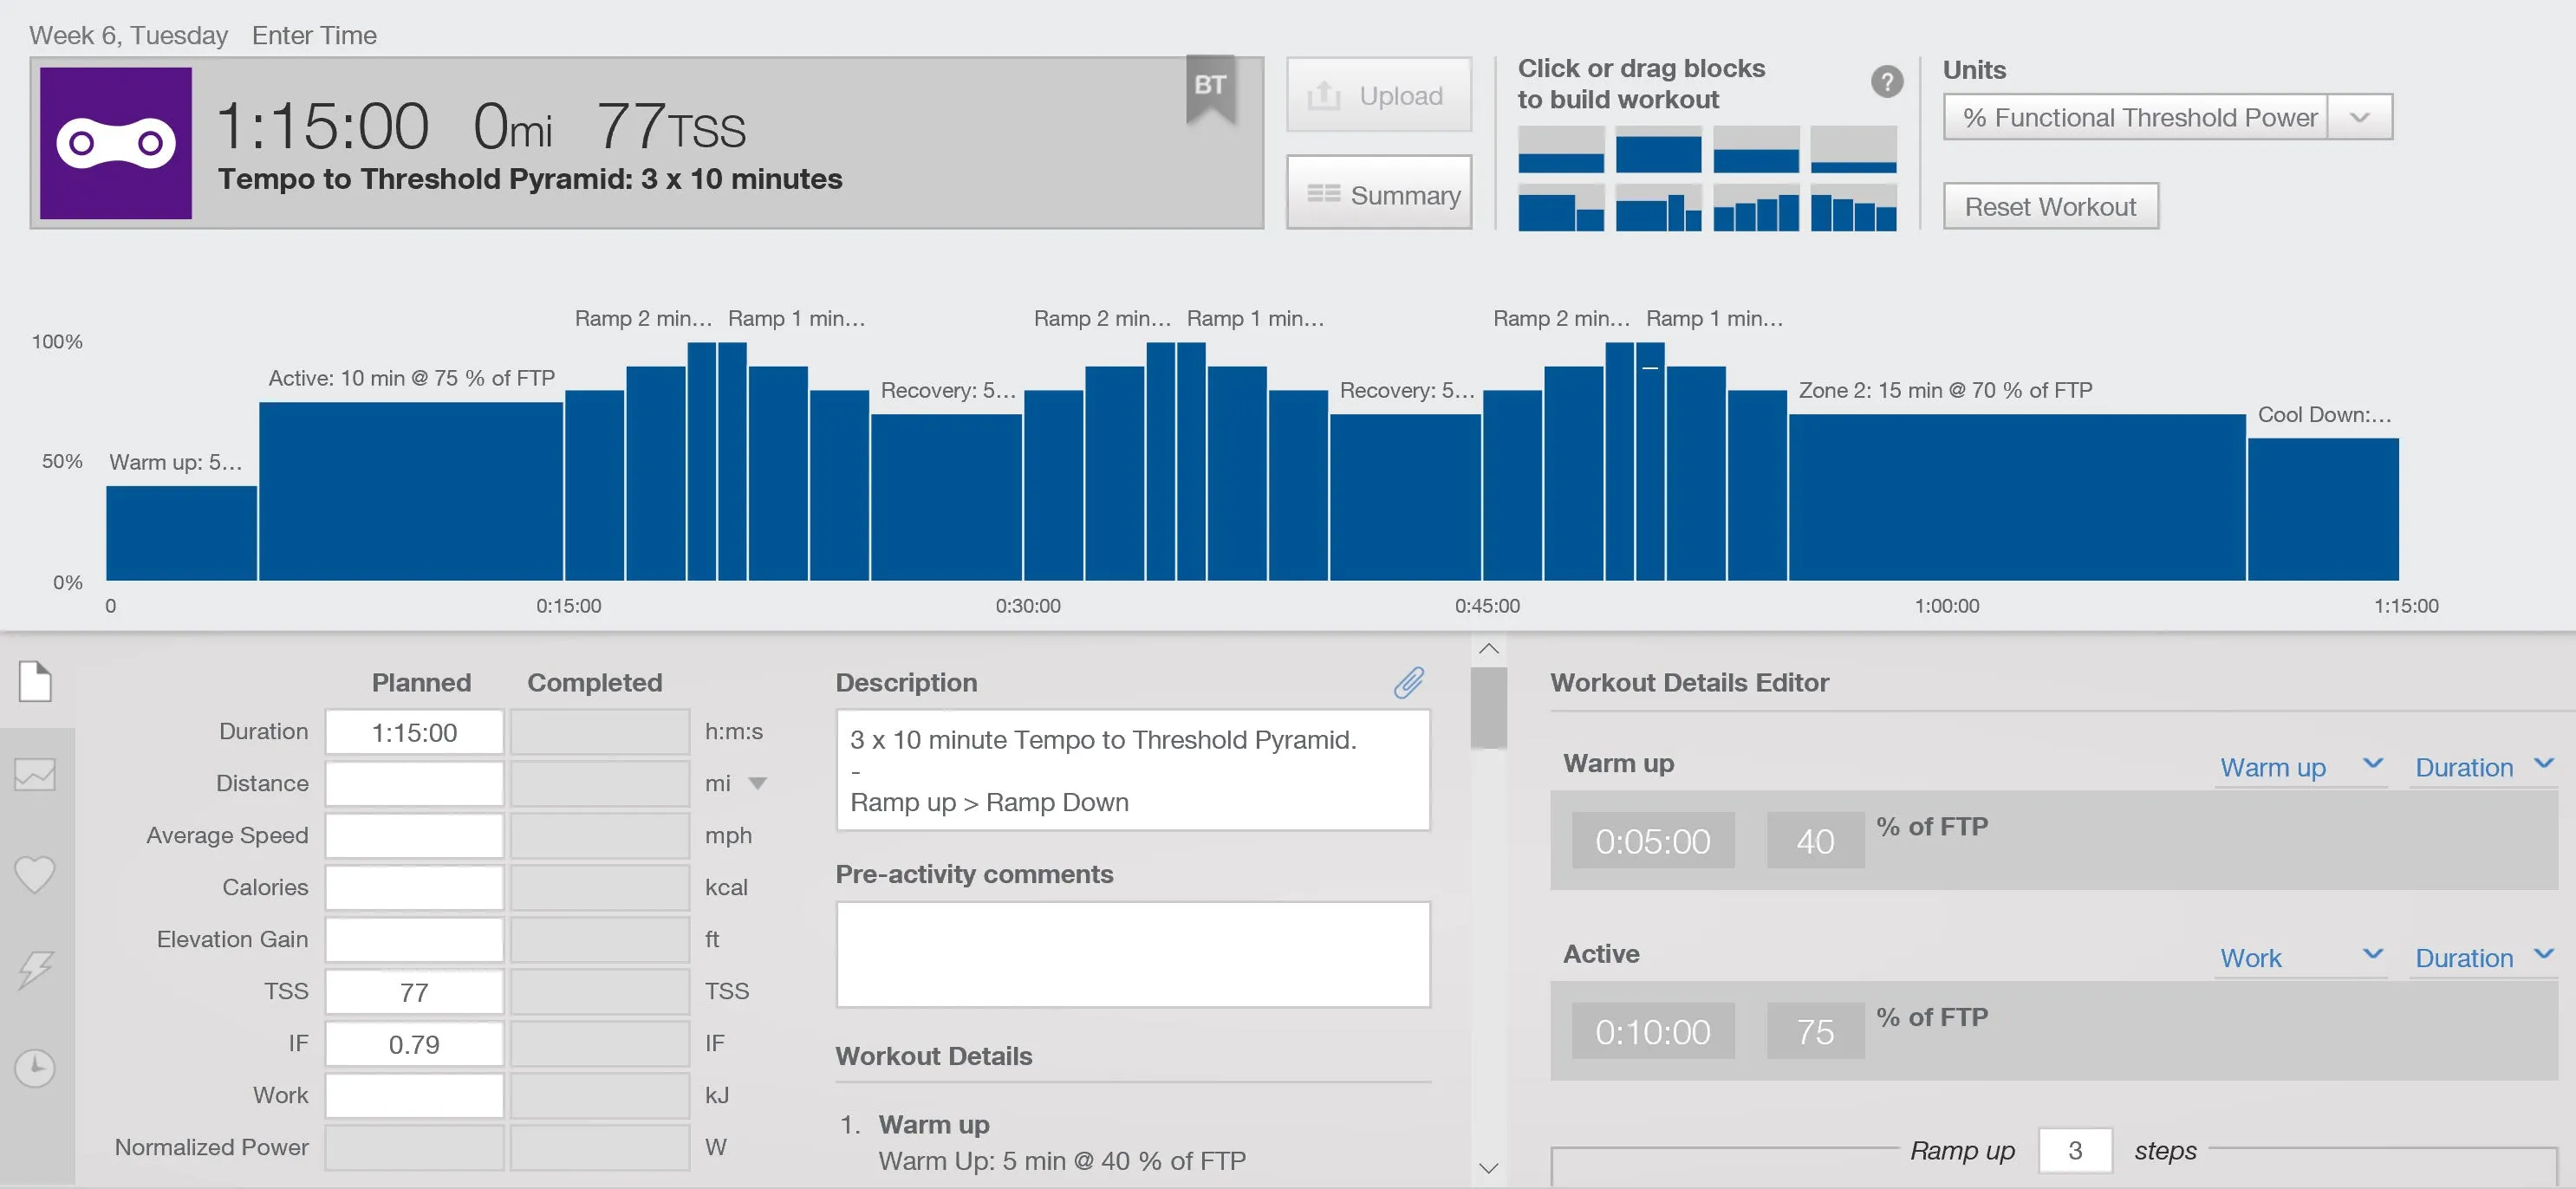Click the Planned Distance field
The image size is (2576, 1189).
(414, 784)
